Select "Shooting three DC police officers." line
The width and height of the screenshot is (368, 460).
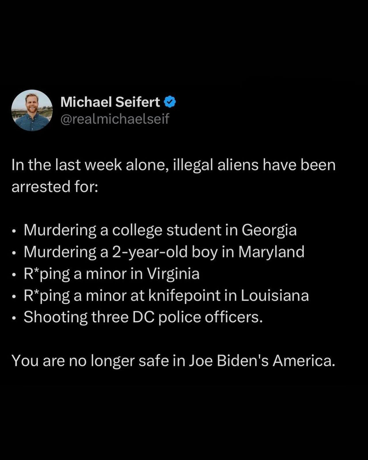click(143, 317)
